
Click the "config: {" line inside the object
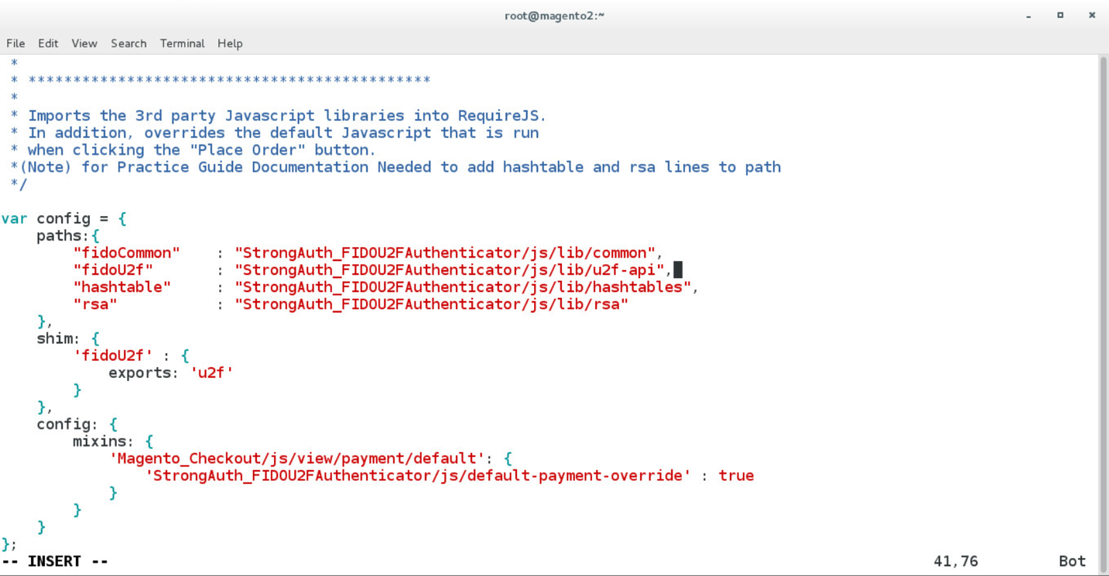coord(77,424)
